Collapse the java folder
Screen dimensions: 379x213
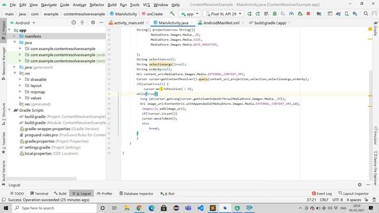pos(15,42)
